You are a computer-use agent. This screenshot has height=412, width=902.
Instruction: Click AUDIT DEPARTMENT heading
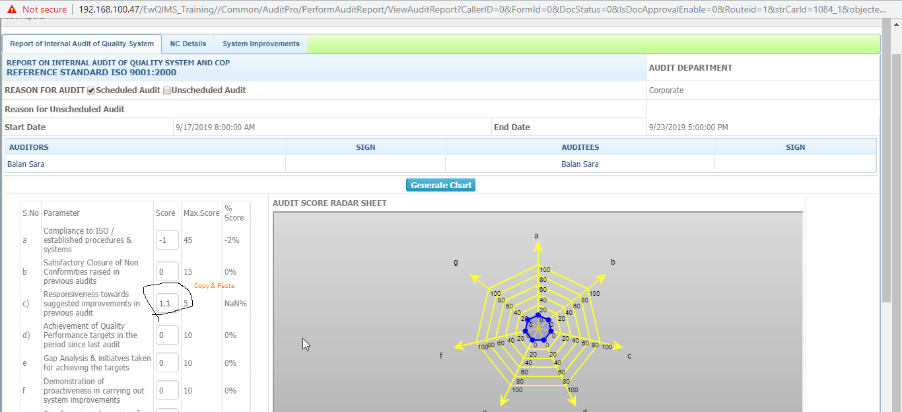click(691, 67)
